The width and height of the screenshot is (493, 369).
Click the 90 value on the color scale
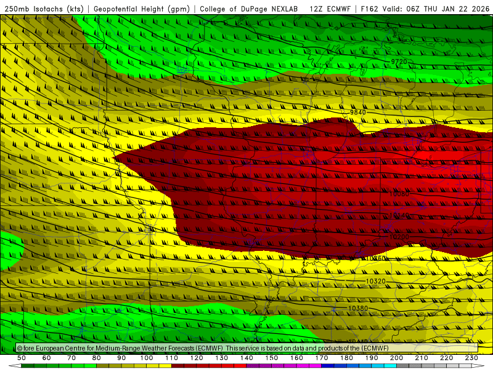(x=121, y=358)
